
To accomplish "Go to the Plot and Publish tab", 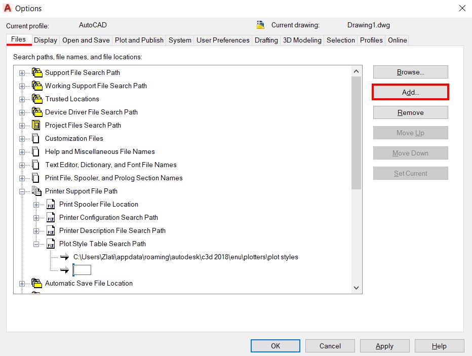I will click(x=139, y=41).
